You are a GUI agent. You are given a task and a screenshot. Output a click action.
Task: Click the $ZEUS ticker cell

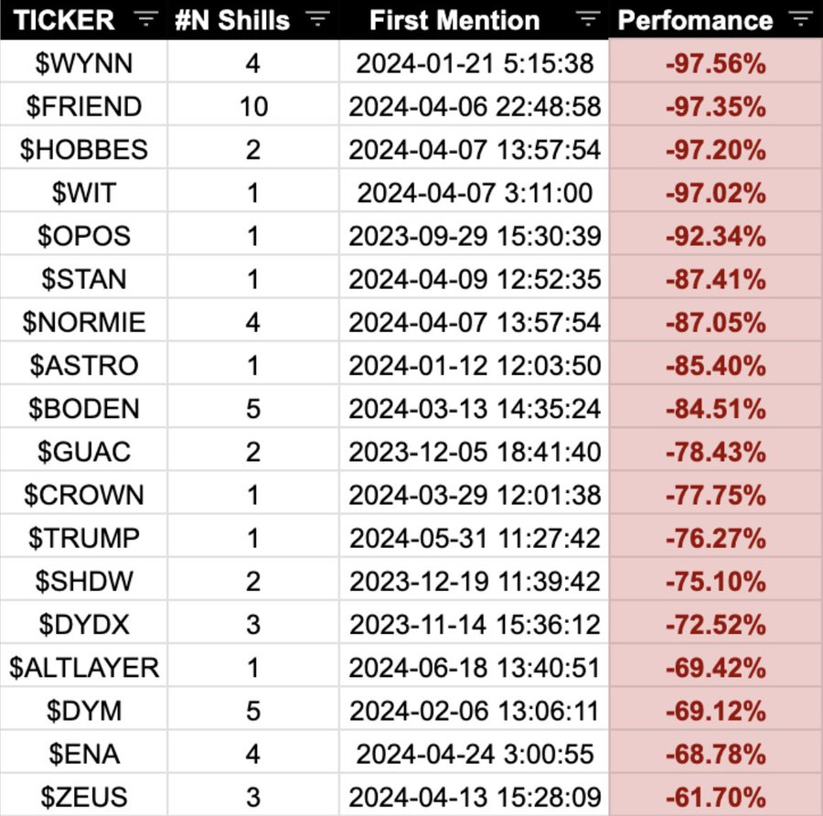(x=83, y=798)
